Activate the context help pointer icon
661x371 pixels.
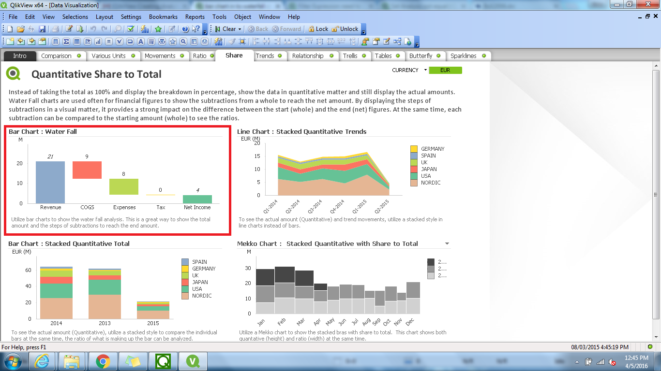(195, 29)
